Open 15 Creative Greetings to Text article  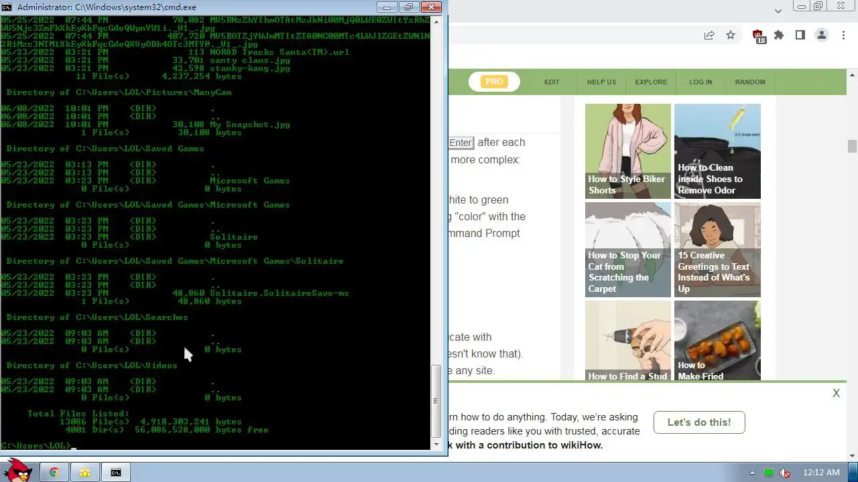click(717, 250)
